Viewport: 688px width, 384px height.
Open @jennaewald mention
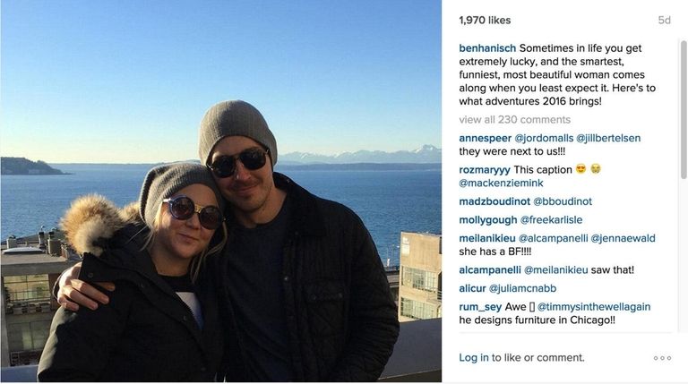click(x=623, y=238)
